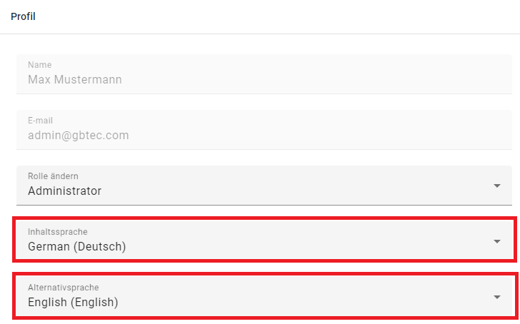The height and width of the screenshot is (324, 520).
Task: Click the E-mail field label
Action: [x=40, y=121]
